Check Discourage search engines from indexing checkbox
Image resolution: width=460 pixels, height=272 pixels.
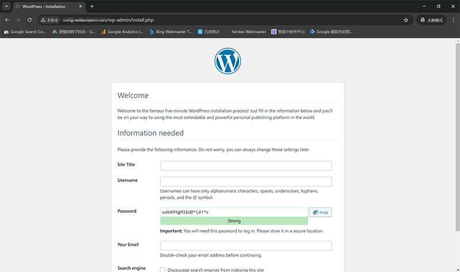coord(163,270)
